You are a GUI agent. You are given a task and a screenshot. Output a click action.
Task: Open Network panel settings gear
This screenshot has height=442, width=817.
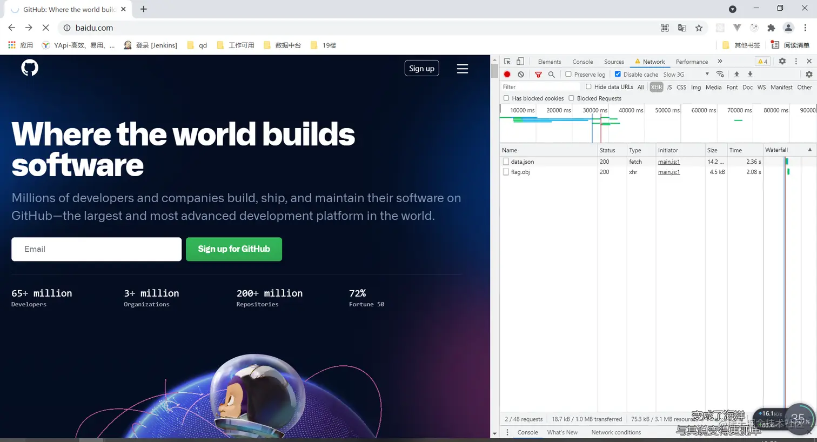[809, 75]
